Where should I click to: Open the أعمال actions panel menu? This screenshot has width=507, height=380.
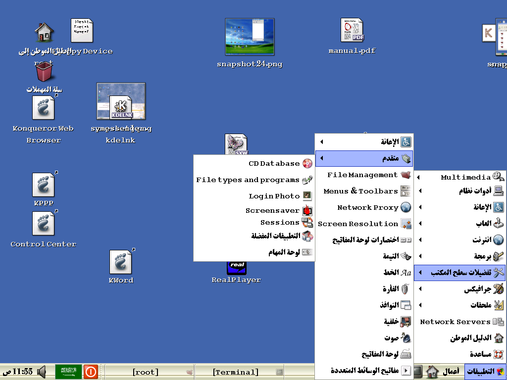point(451,372)
